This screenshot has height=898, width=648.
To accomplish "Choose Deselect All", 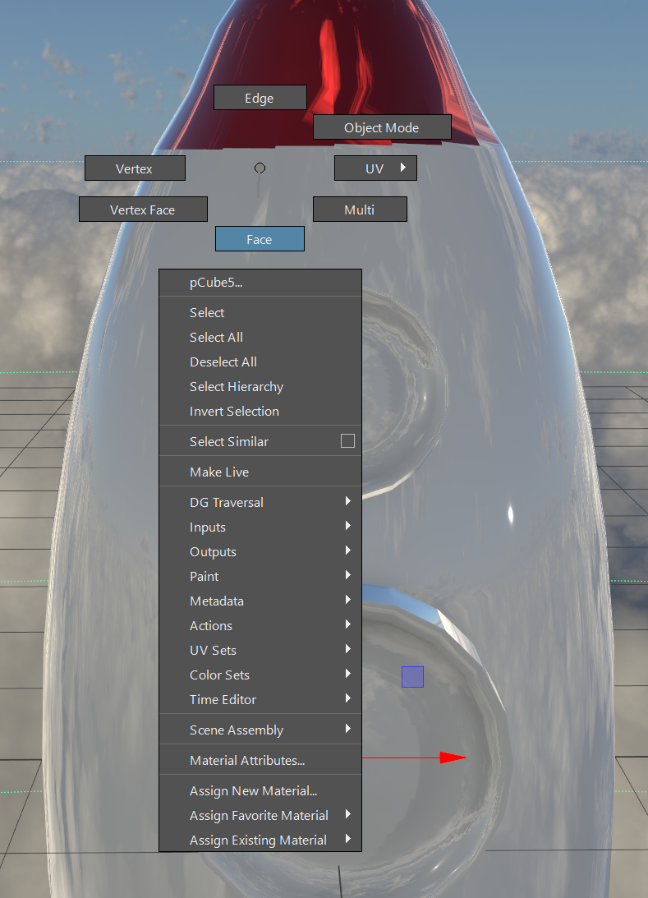I will tap(260, 362).
